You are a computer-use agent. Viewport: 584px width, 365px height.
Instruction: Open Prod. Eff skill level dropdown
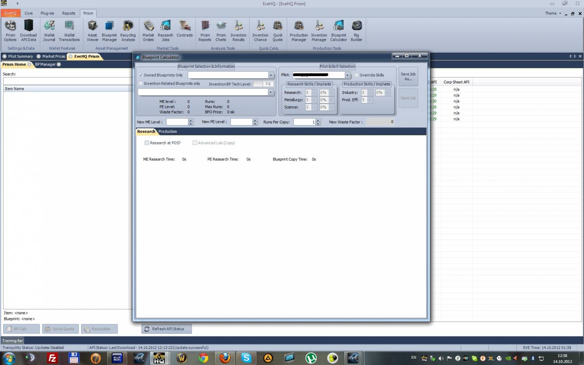(370, 100)
